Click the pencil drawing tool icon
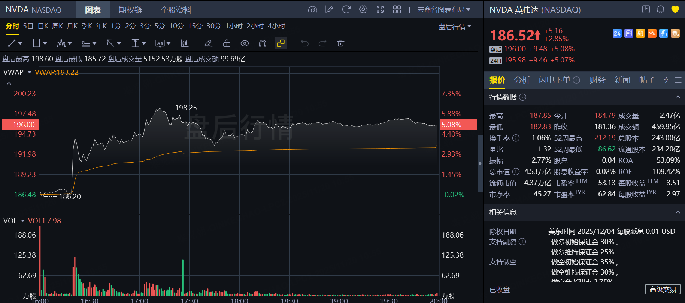The height and width of the screenshot is (303, 685). pos(209,43)
